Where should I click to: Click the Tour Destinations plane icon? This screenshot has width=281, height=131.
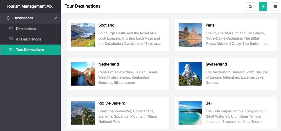click(11, 49)
